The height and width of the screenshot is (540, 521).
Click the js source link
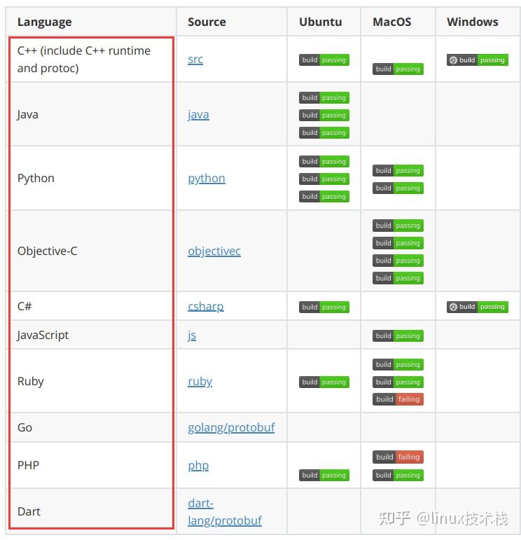pyautogui.click(x=192, y=335)
